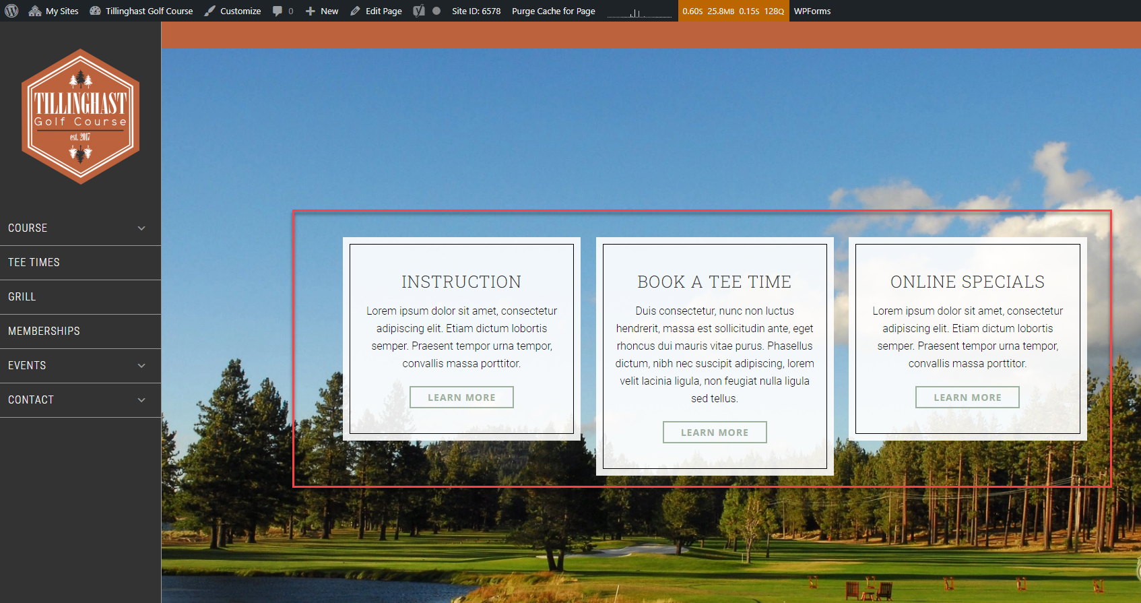Click Learn More under Book a Tee Time
This screenshot has width=1141, height=603.
715,433
